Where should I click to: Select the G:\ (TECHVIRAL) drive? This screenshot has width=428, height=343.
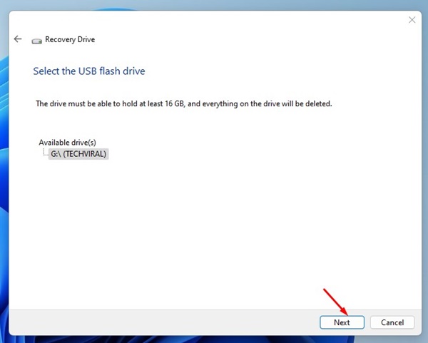click(x=78, y=153)
